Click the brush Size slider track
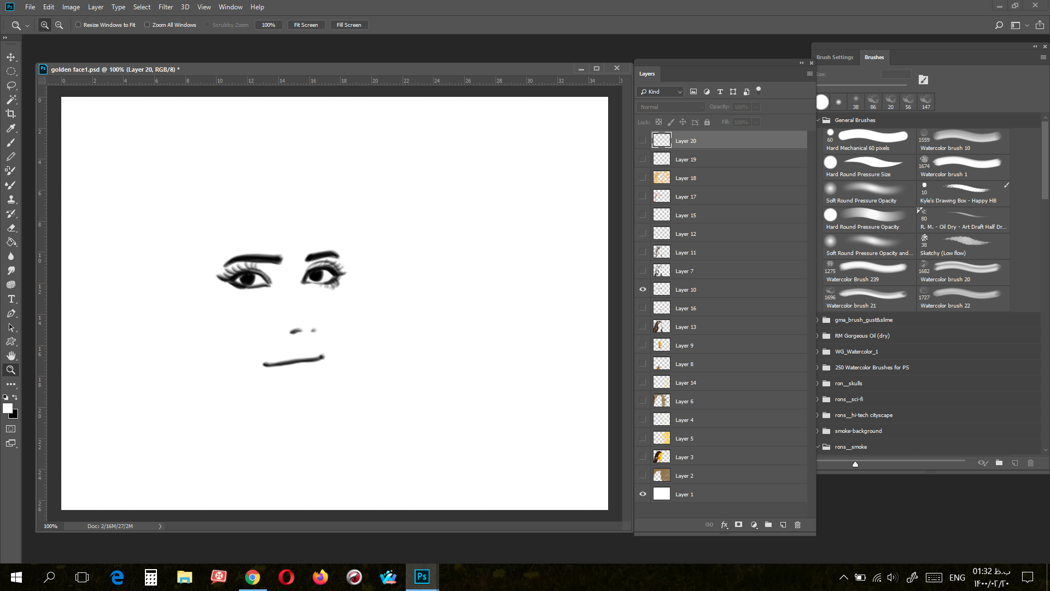Viewport: 1050px width, 591px height. tap(862, 85)
